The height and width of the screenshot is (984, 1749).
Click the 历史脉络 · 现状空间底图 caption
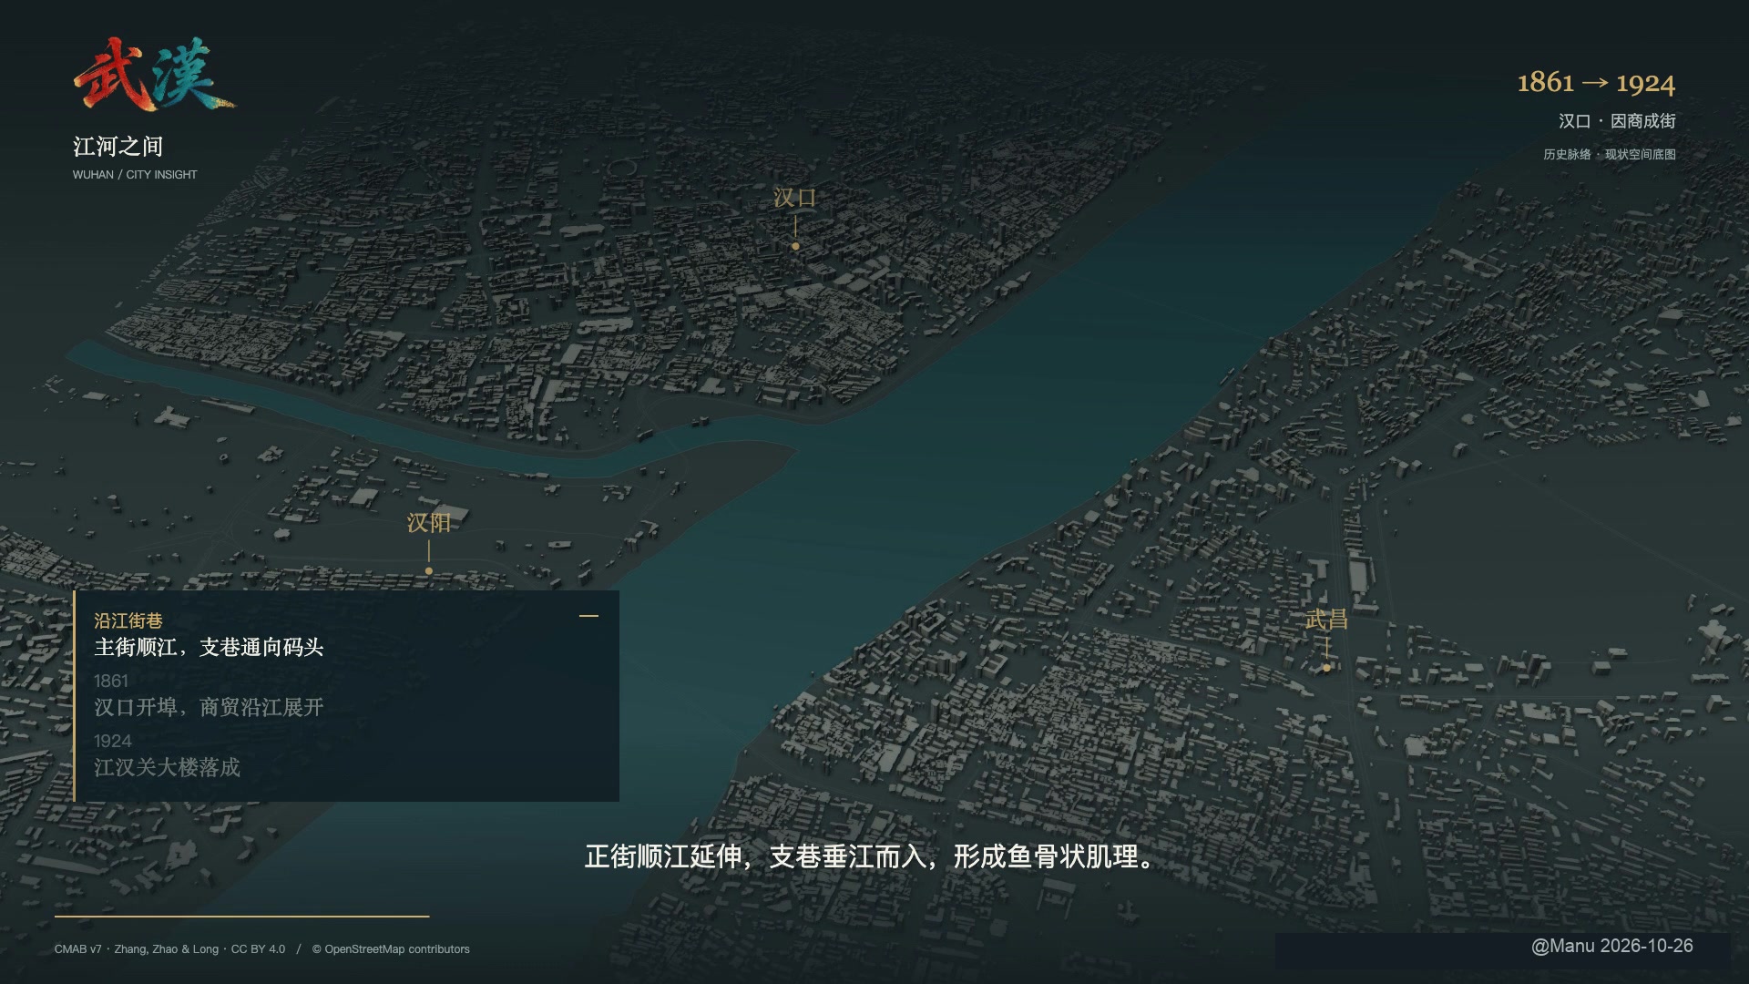click(x=1610, y=155)
